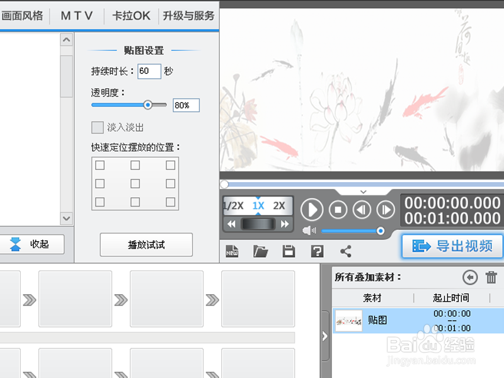Open a project with the folder icon
The height and width of the screenshot is (378, 504).
pyautogui.click(x=260, y=251)
